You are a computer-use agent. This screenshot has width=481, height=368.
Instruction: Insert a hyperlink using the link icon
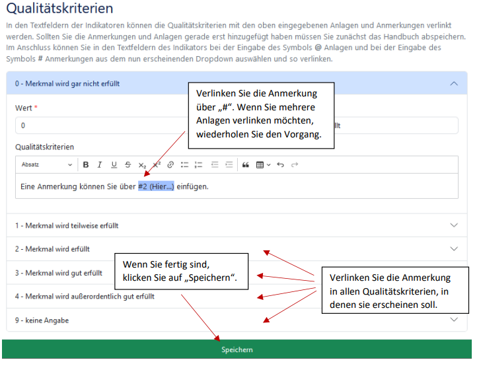coord(170,165)
